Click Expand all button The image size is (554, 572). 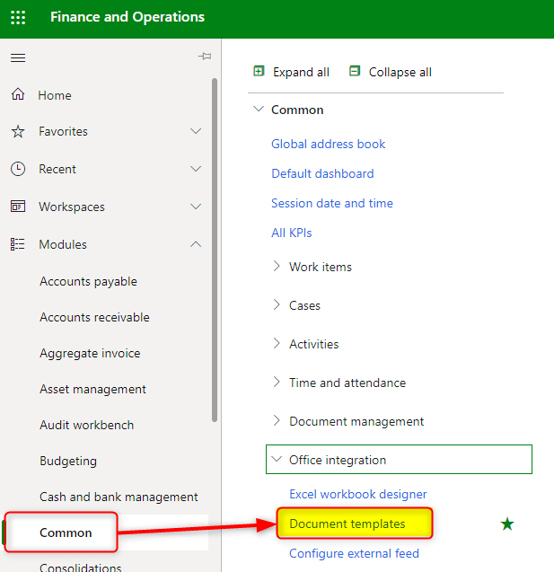(292, 72)
